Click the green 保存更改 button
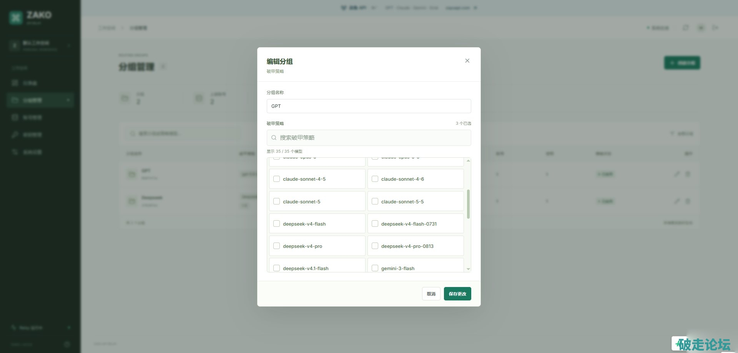Screen dimensions: 738x353 (457, 294)
